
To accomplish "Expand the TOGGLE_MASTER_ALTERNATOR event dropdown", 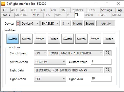I will click(75, 53).
